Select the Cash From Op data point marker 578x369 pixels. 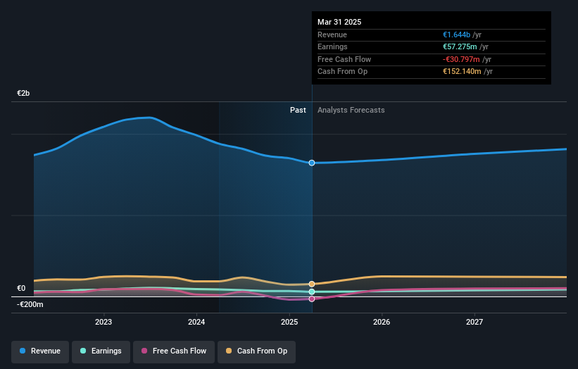point(312,284)
